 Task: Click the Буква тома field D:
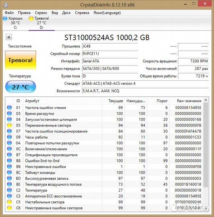(x=110, y=76)
